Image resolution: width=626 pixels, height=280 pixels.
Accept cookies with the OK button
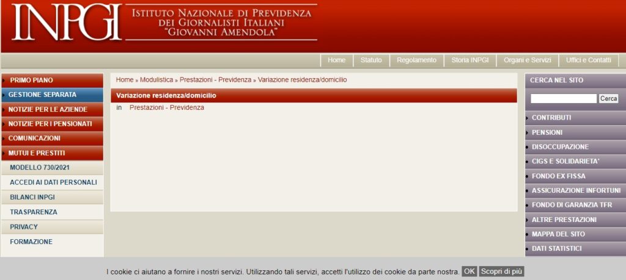coord(469,271)
